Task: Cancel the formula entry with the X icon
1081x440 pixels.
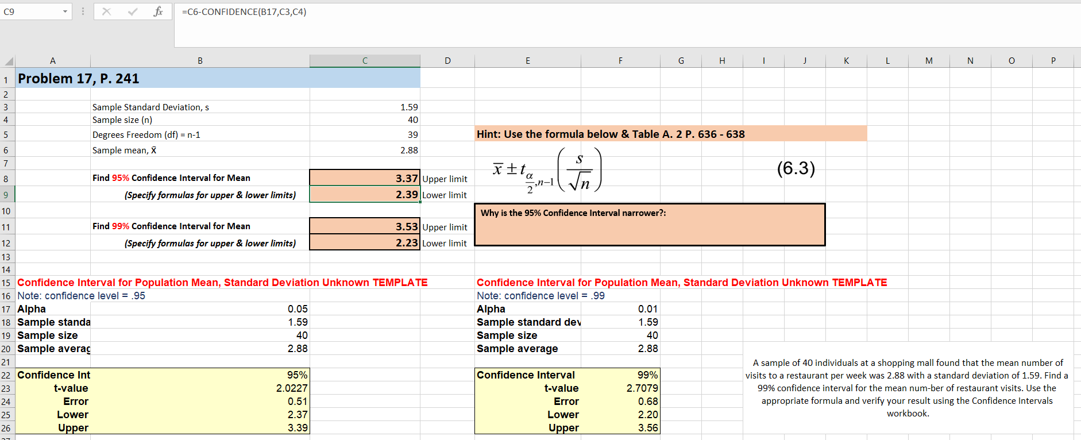Action: point(106,11)
